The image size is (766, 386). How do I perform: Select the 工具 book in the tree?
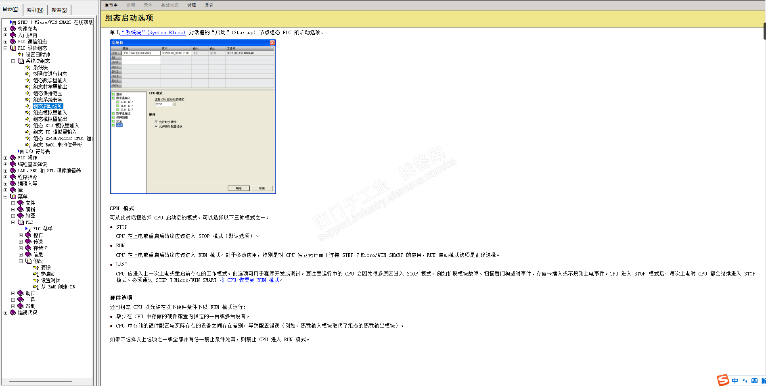tap(30, 300)
